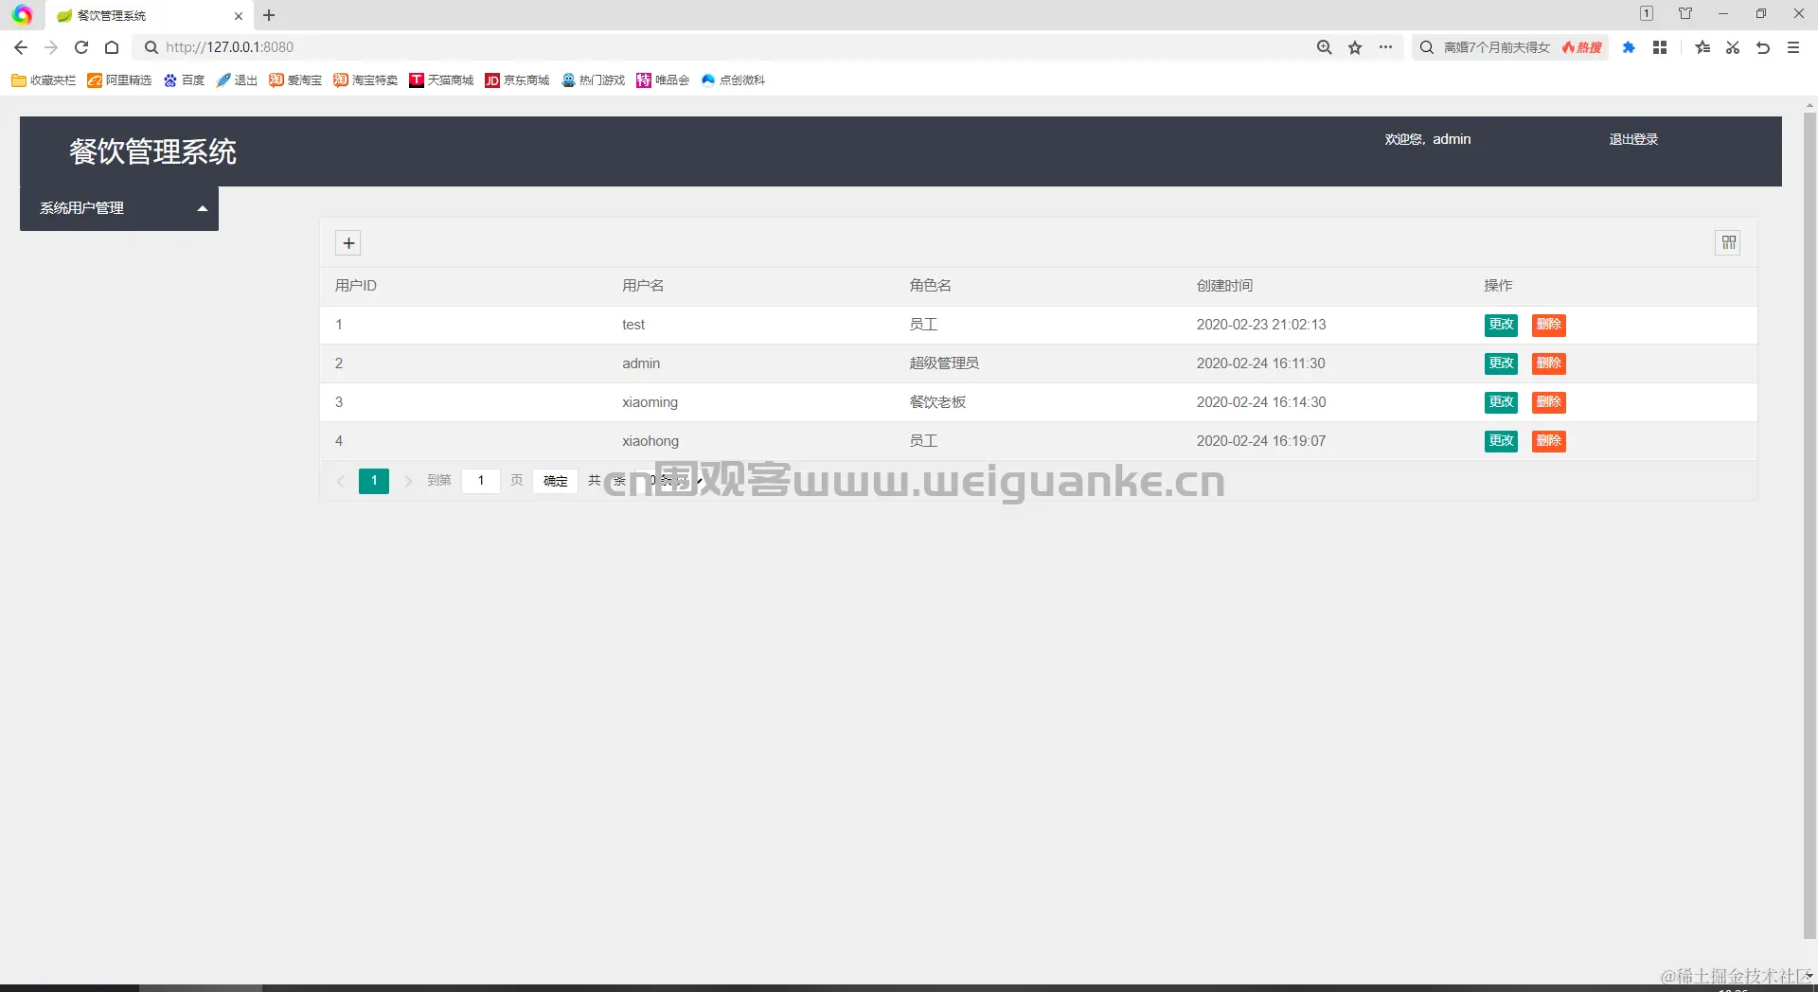Click 退出登录 to log out

click(1633, 139)
